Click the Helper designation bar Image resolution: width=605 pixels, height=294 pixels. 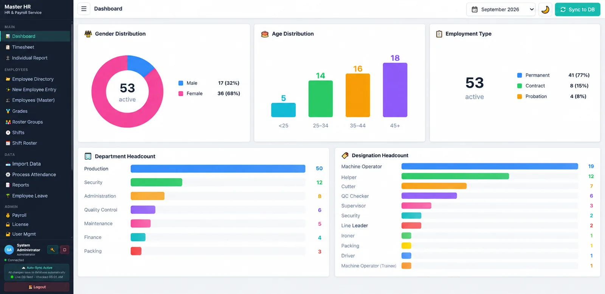(455, 176)
